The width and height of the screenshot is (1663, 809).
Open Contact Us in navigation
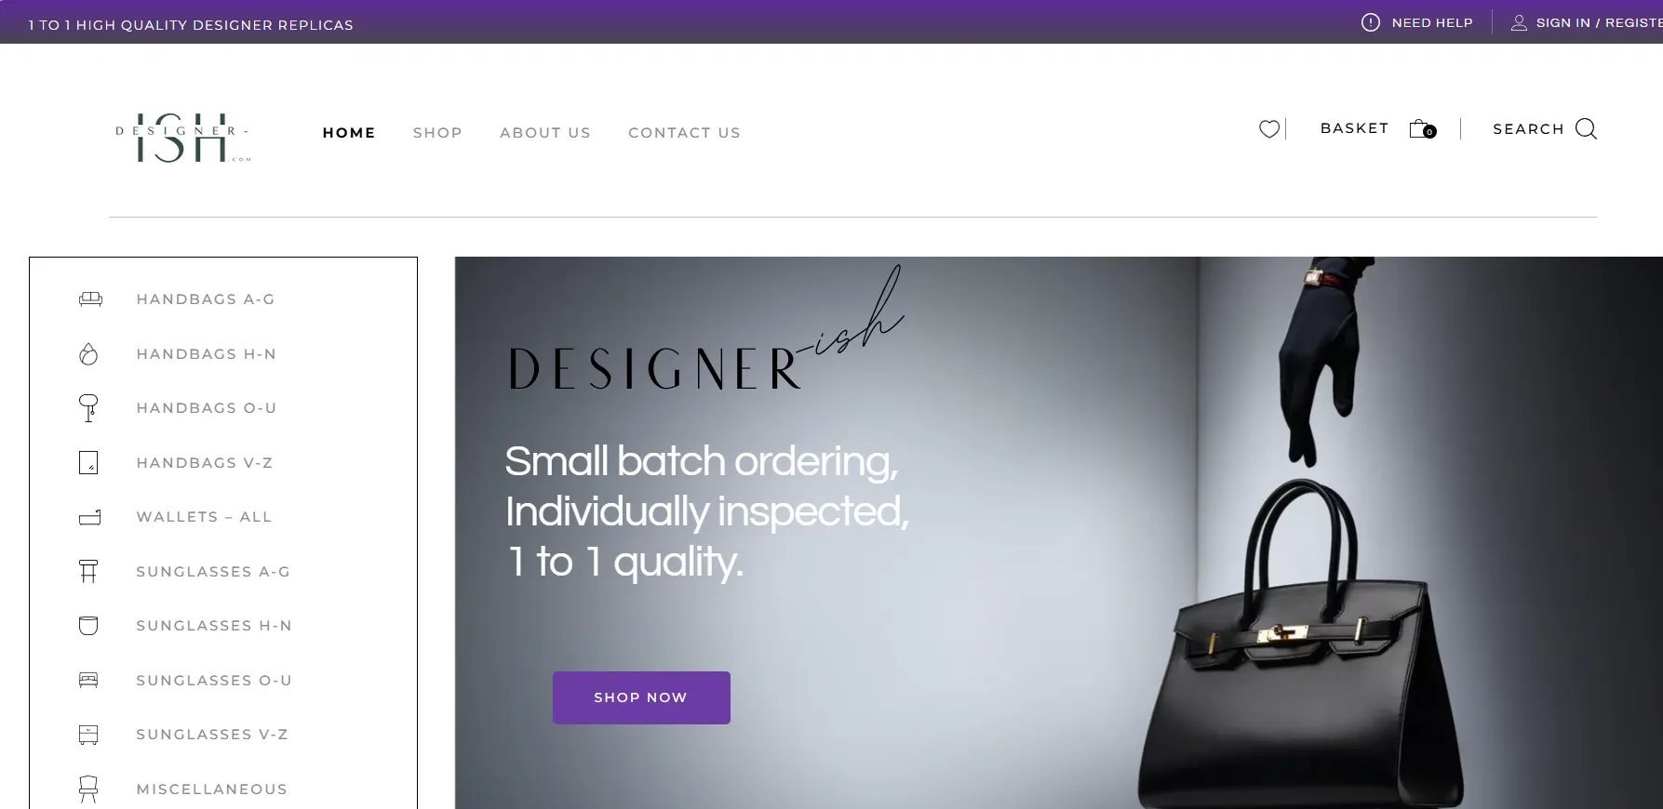tap(684, 133)
